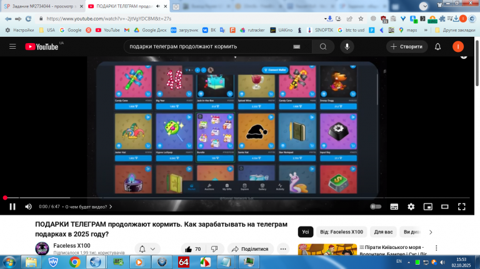Open the YouTube guide hamburger menu

(x=12, y=46)
